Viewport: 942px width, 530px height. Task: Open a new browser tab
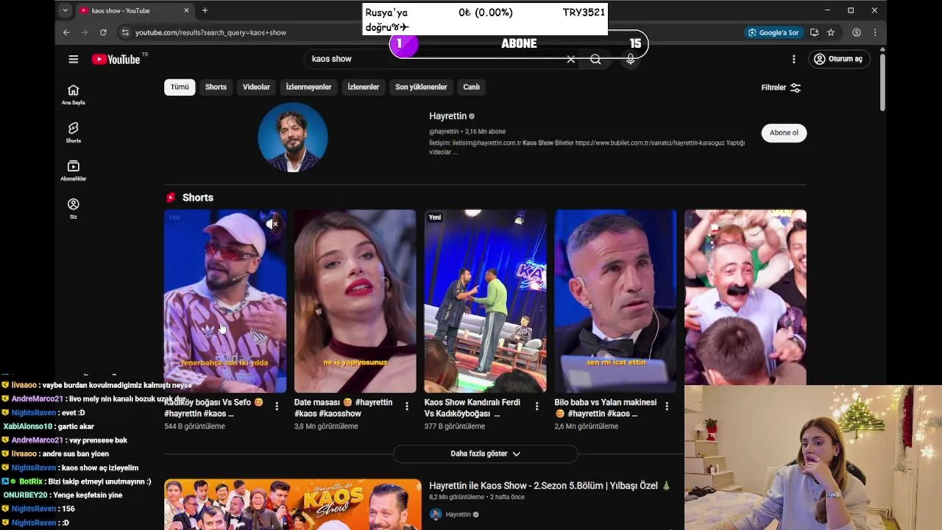[205, 10]
